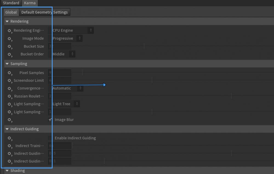Viewport: 274px width, 174px height.
Task: Click the parameter icon beside Rendering Engine
Action: [x=9, y=30]
